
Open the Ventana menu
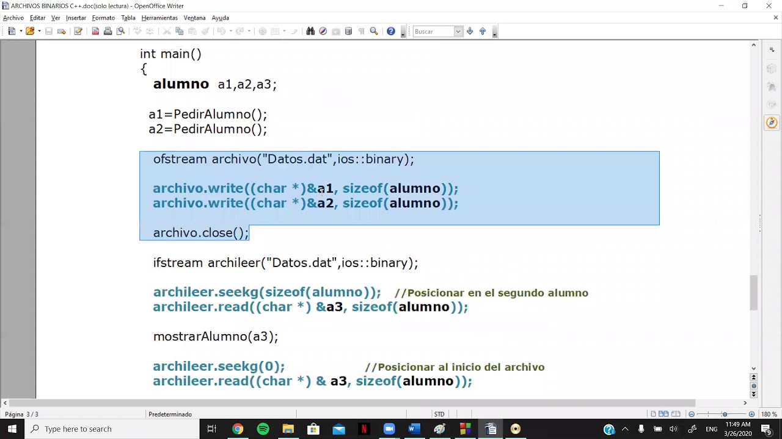[194, 18]
